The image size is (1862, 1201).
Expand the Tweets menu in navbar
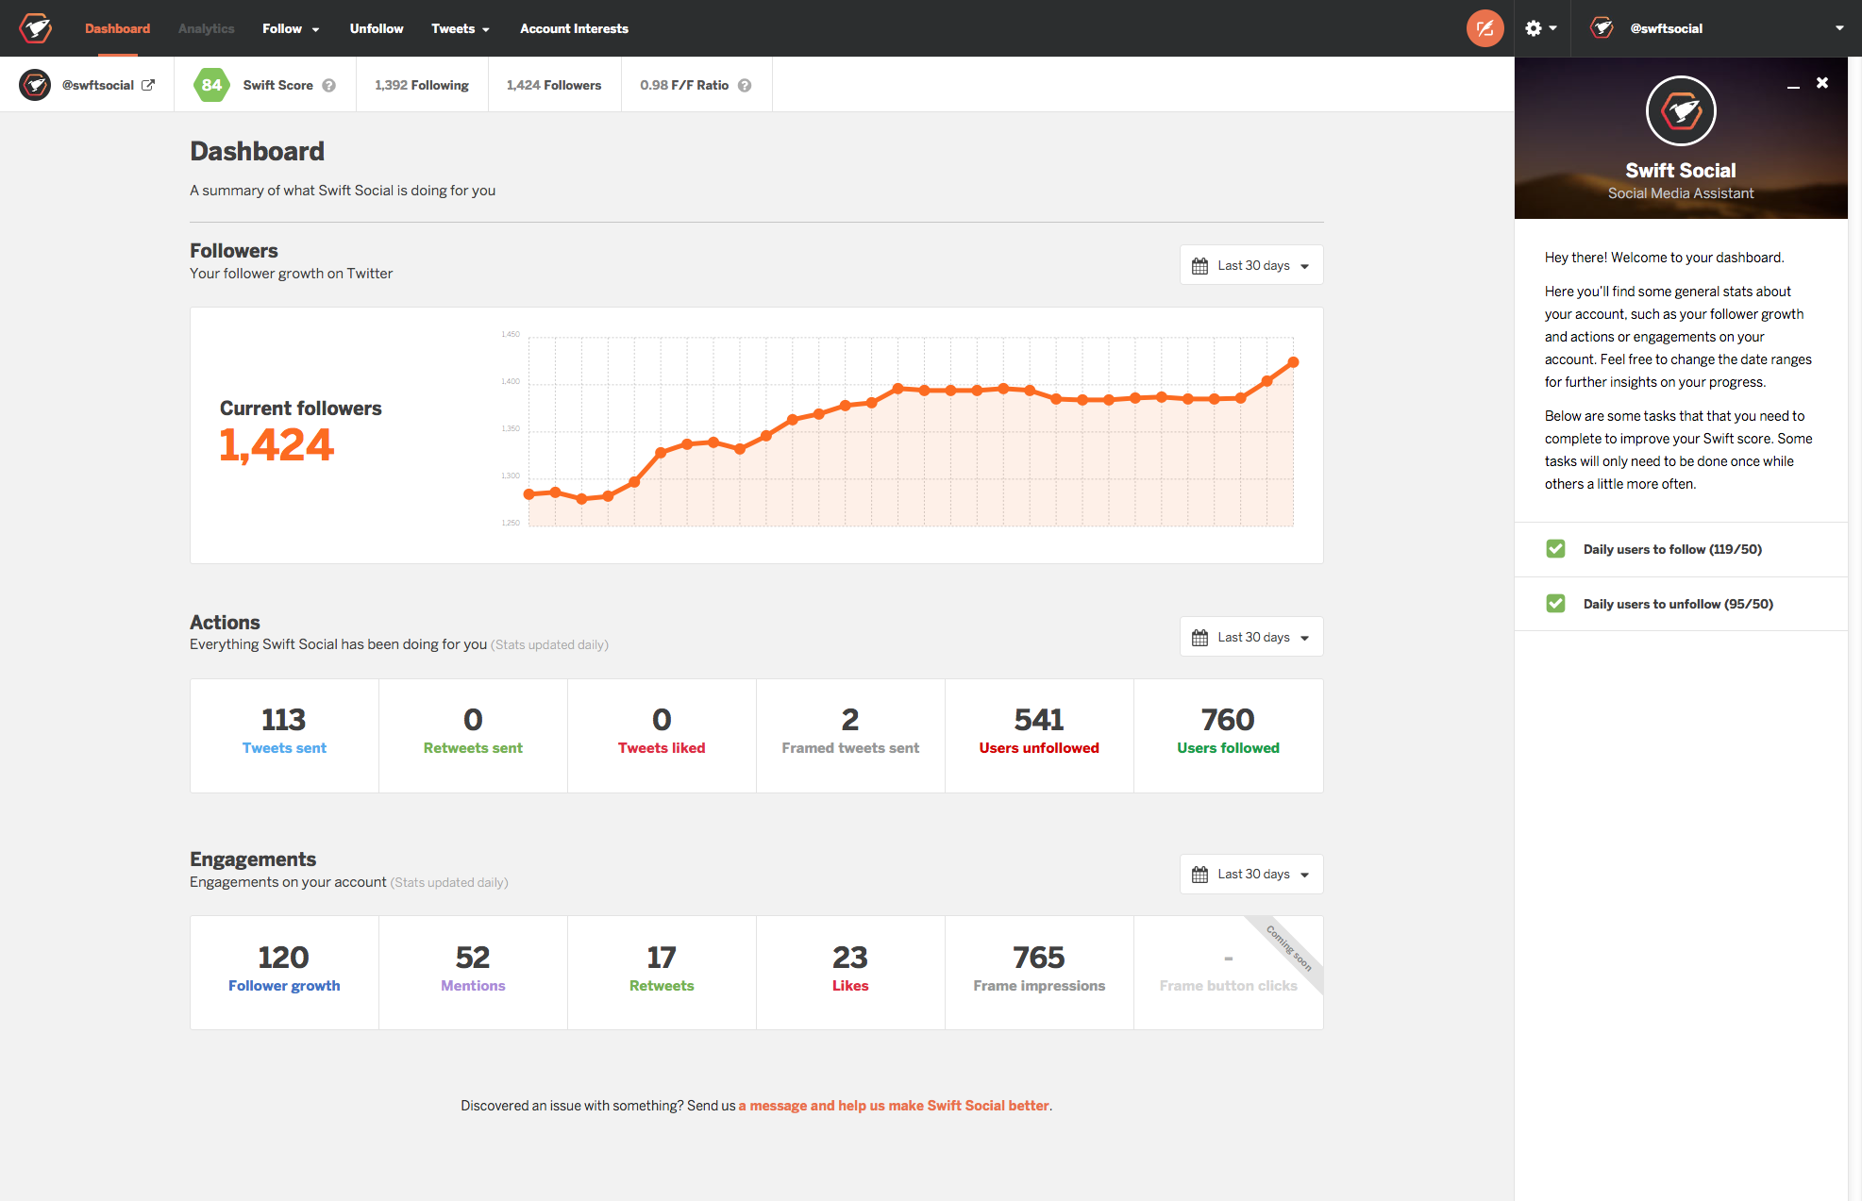tap(460, 28)
